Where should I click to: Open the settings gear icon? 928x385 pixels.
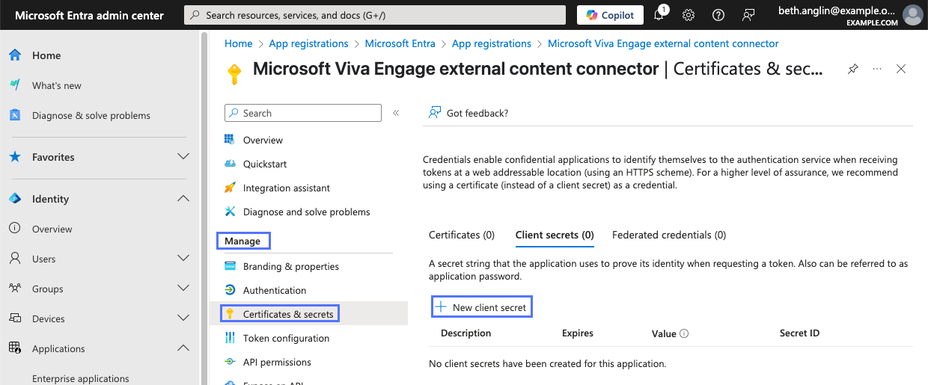(689, 15)
